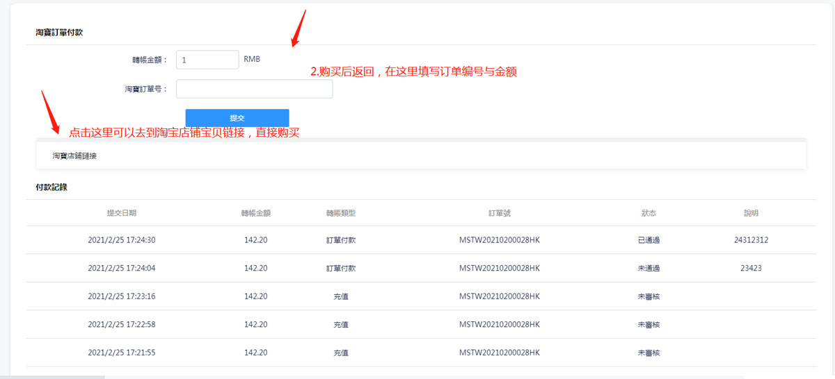835x379 pixels.
Task: Select the 轉賬類型 column header
Action: coord(341,213)
